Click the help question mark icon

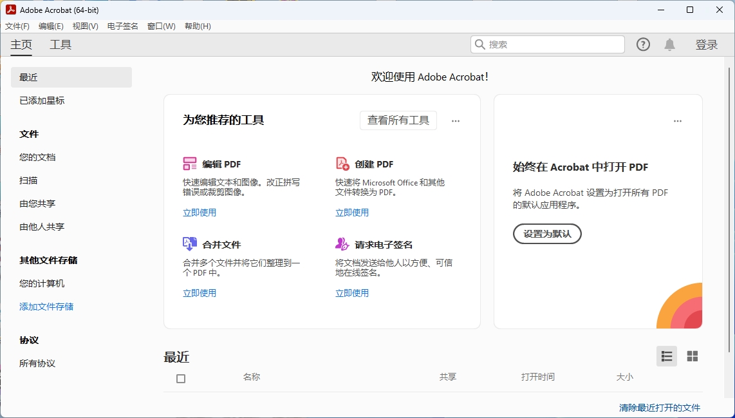pyautogui.click(x=643, y=44)
